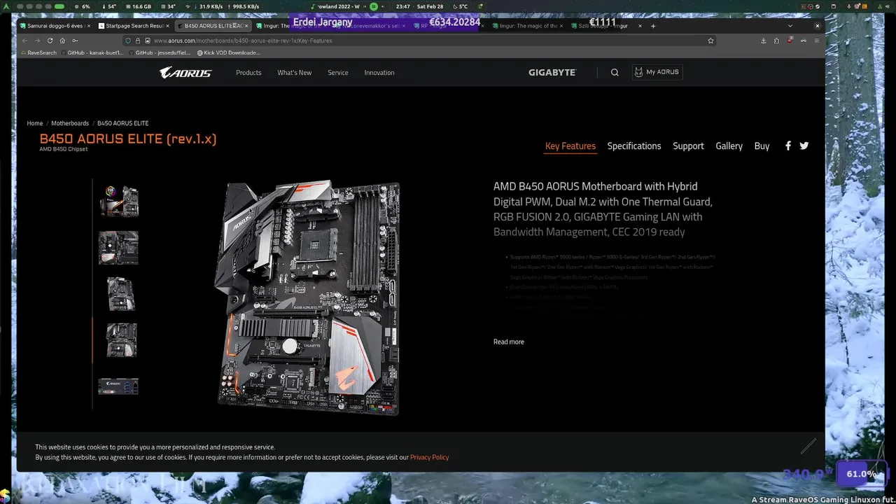Select the B450 AORUS ELITE browser tab
The height and width of the screenshot is (504, 896).
pos(211,26)
